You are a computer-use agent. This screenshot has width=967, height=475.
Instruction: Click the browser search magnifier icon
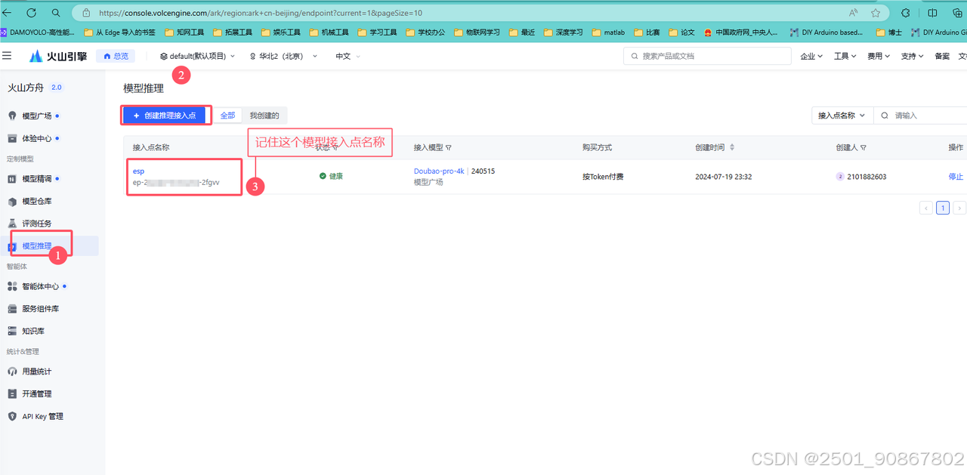[x=56, y=13]
